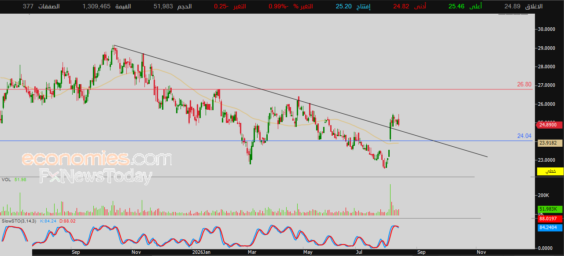Image resolution: width=564 pixels, height=256 pixels.
Task: Click the الصفقات trades count 377
Action: (x=28, y=7)
